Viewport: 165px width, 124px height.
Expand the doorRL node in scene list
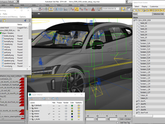point(136,107)
